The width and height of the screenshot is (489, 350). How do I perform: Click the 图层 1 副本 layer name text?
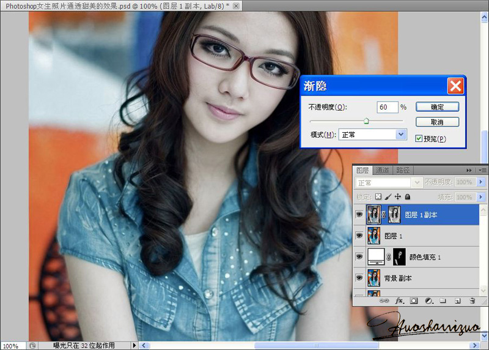pos(421,215)
